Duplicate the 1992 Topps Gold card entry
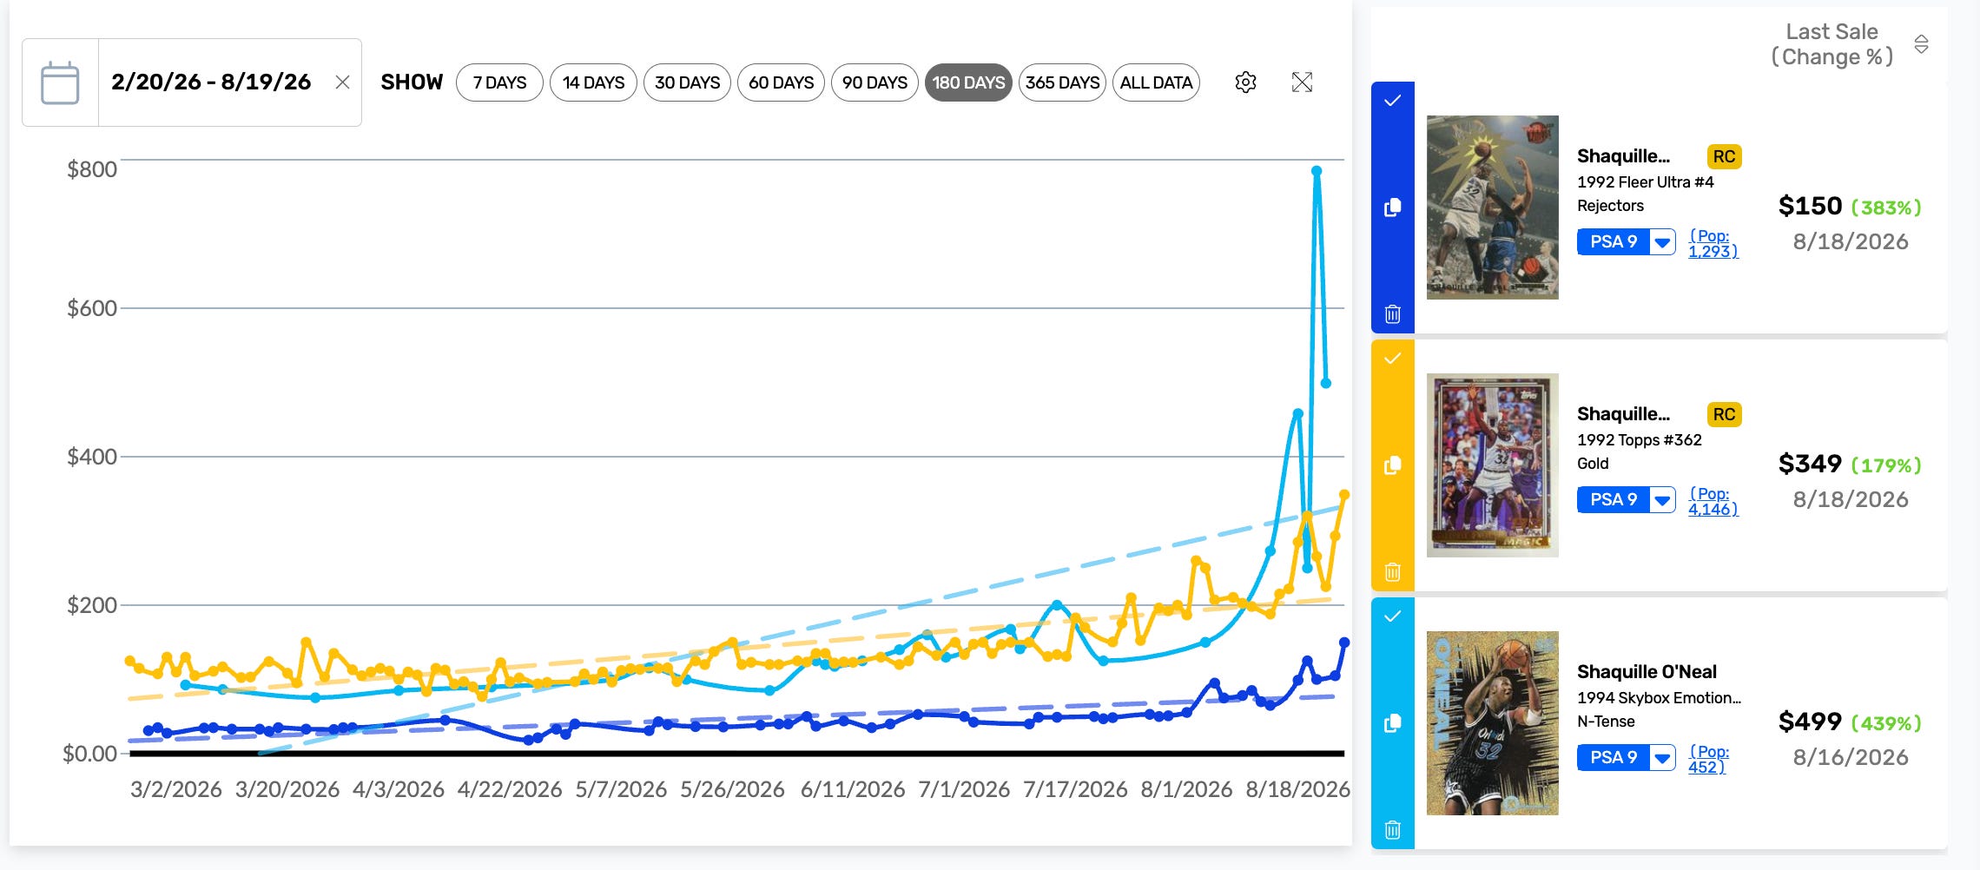1980x870 pixels. [1392, 465]
